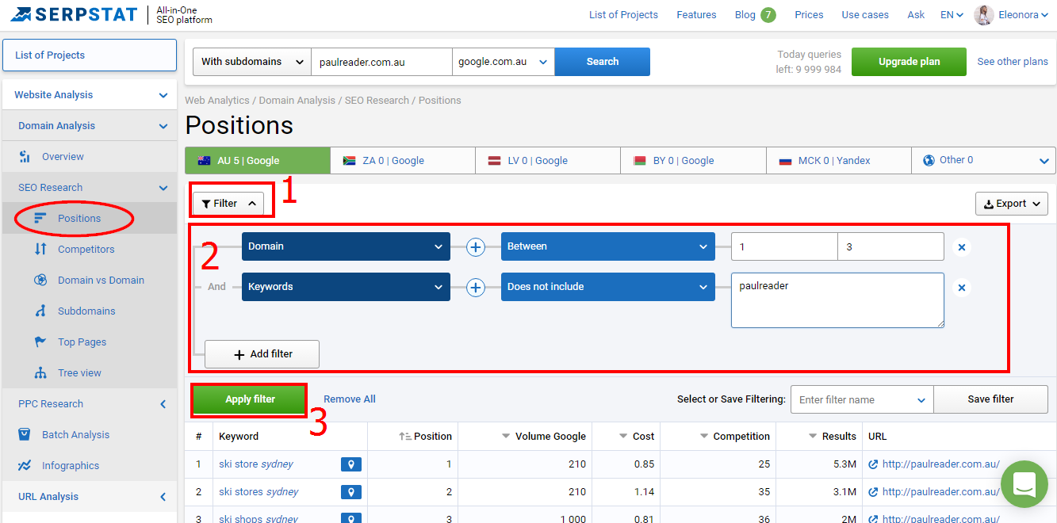The width and height of the screenshot is (1057, 523).
Task: Remove the Domain Between filter row
Action: click(x=962, y=247)
